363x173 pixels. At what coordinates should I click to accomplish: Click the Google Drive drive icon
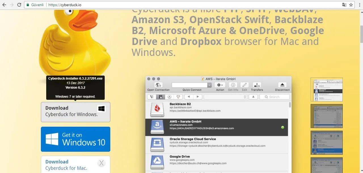pos(157,163)
